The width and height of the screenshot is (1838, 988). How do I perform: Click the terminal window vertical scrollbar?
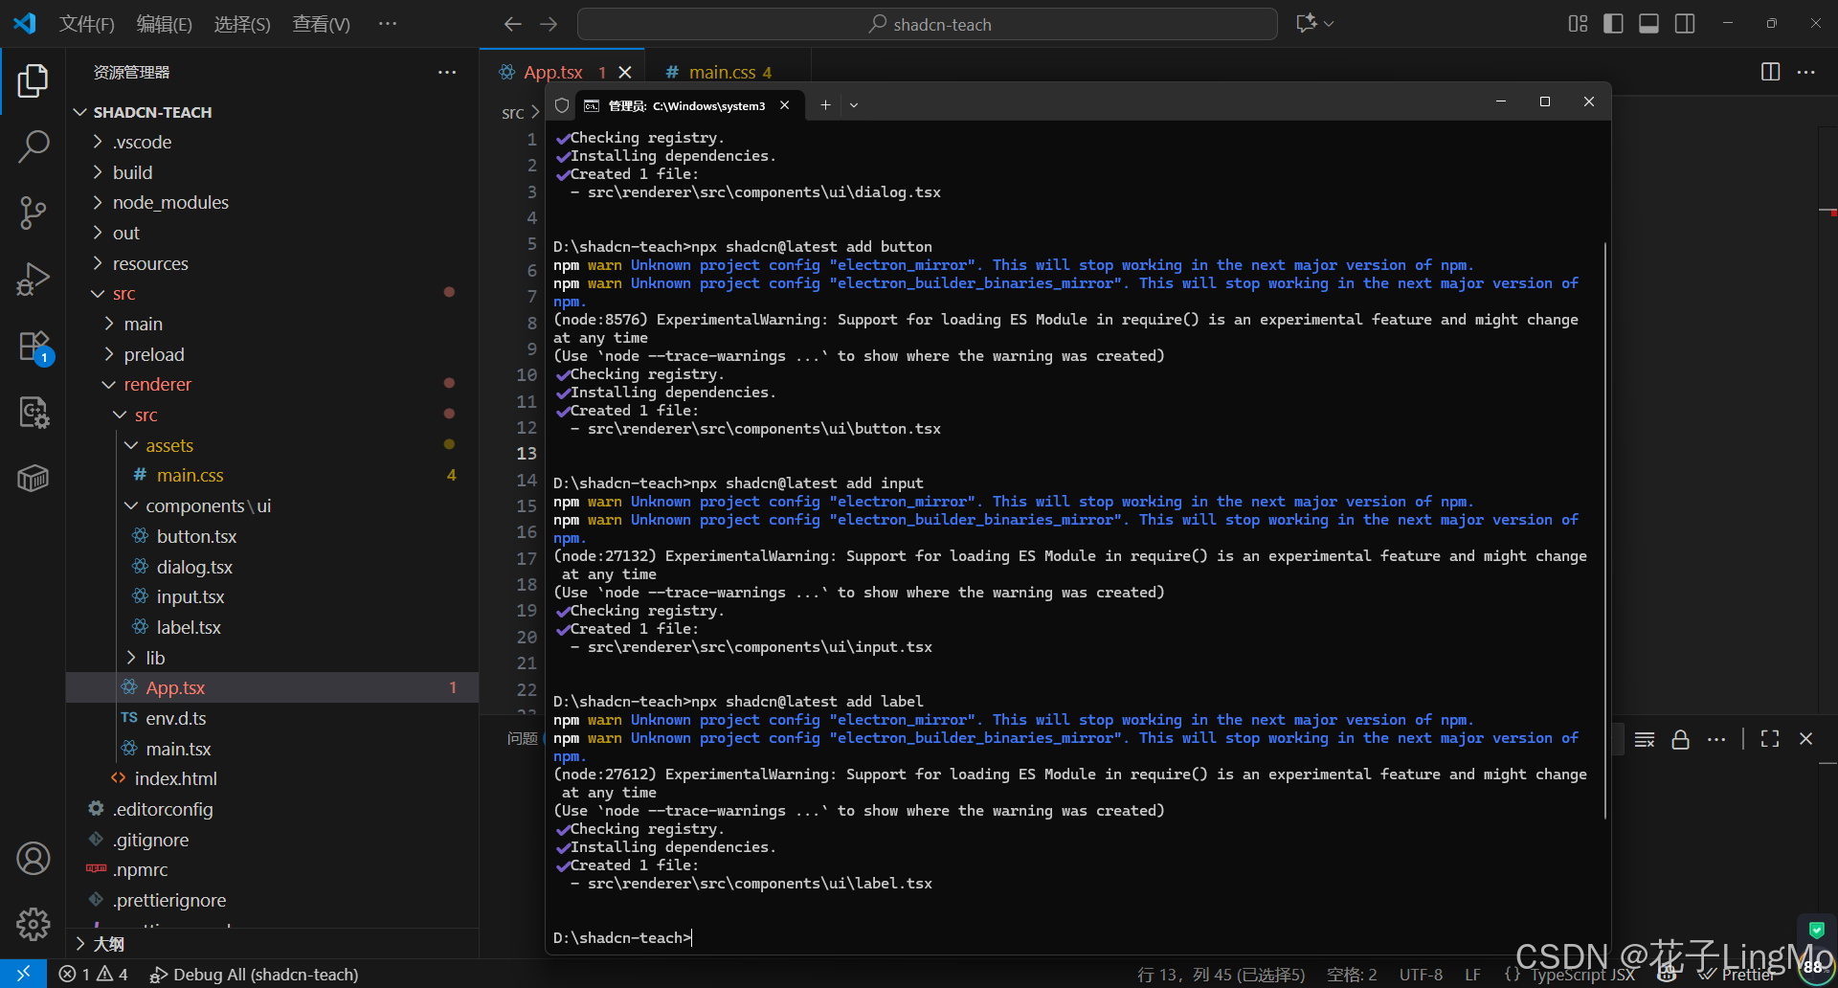point(1604,531)
